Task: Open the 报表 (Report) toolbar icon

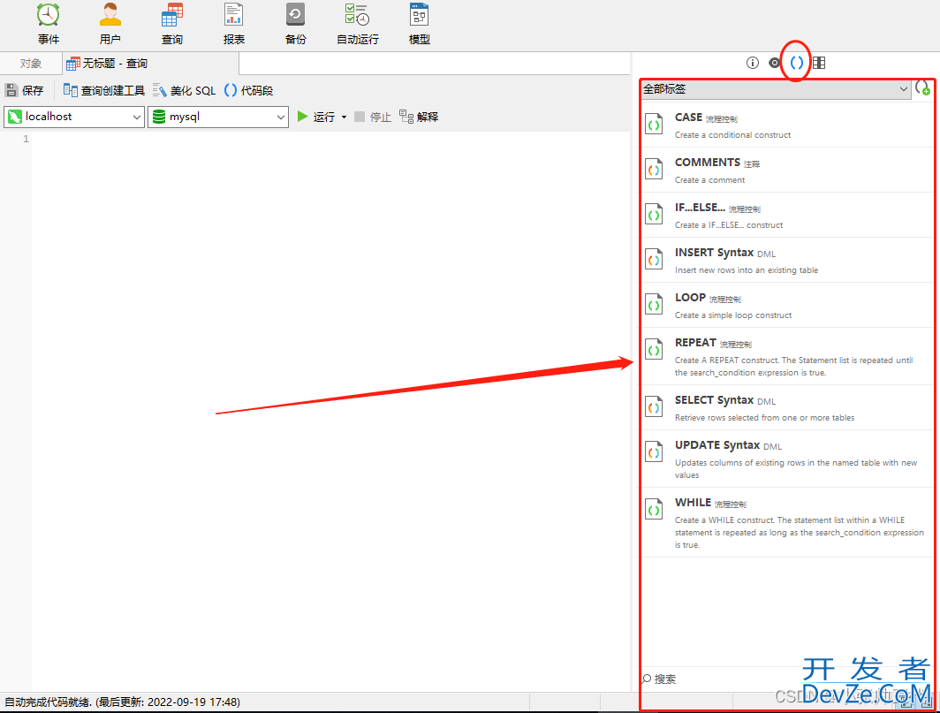Action: pos(234,24)
